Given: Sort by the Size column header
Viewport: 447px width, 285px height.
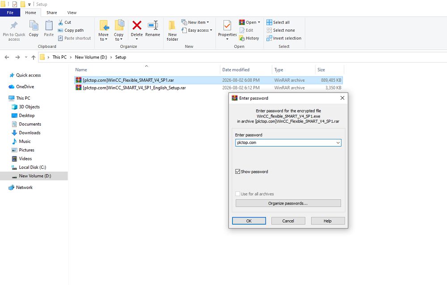Looking at the screenshot, I should pos(321,70).
